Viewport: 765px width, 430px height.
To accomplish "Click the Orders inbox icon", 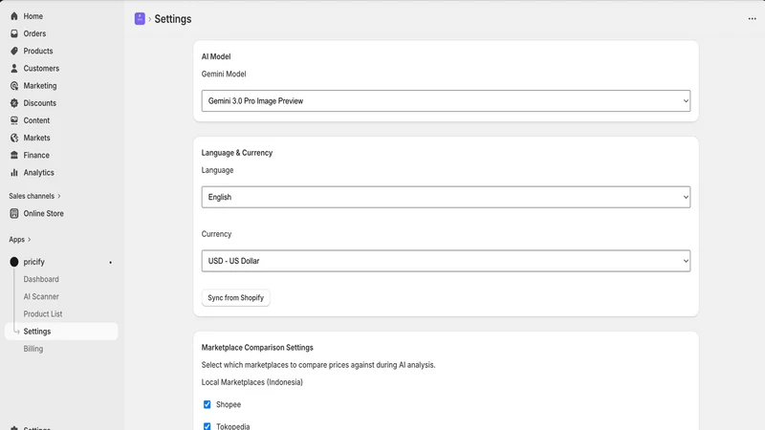I will [14, 33].
